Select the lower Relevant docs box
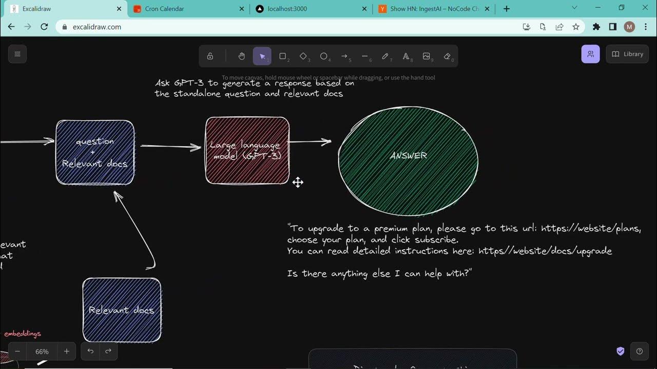The width and height of the screenshot is (657, 369). 122,310
